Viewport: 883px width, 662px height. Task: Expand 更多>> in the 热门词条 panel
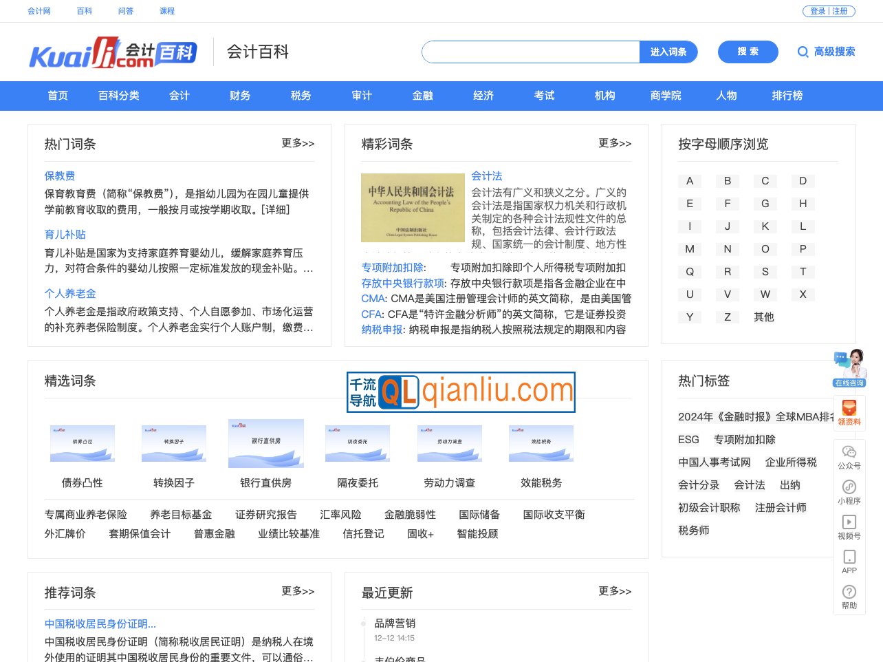coord(297,144)
